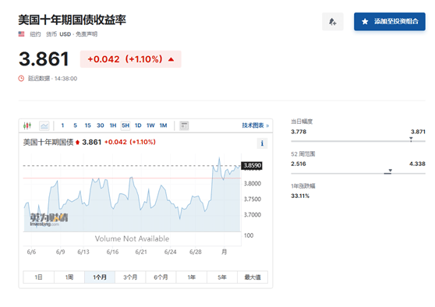Switch to the 3个月 range tab

pyautogui.click(x=130, y=277)
